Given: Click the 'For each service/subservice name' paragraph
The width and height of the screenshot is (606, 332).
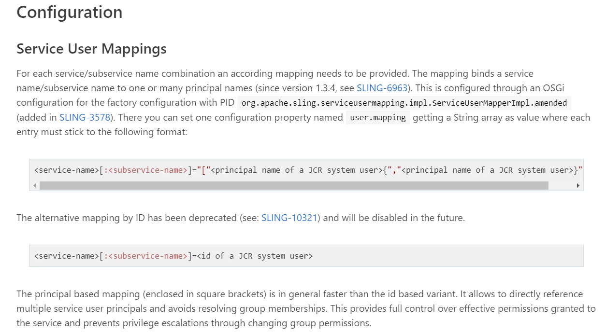Looking at the screenshot, I should [x=303, y=103].
